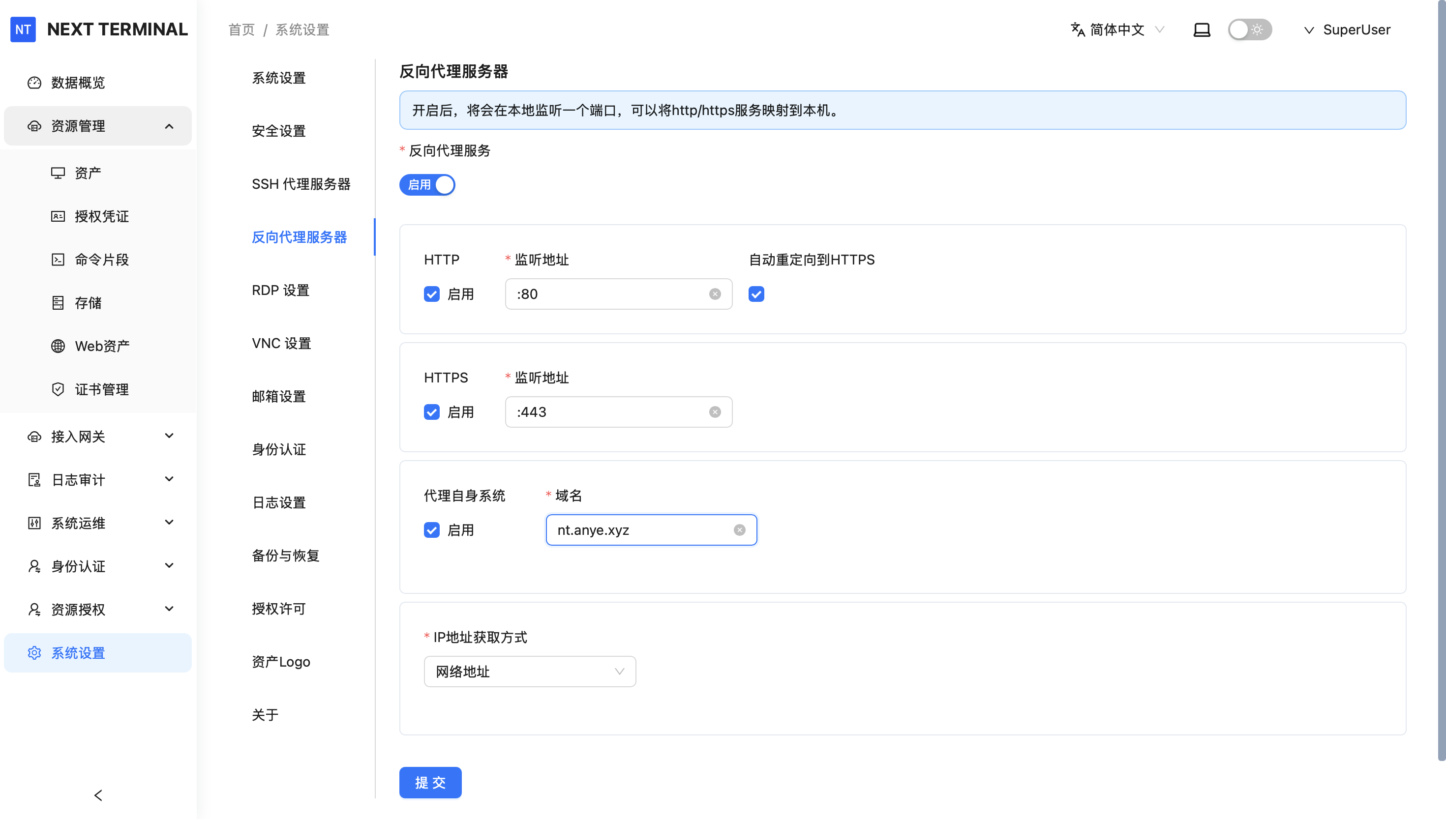Switch to SSH 代理服务器 settings tab
Image resolution: width=1446 pixels, height=819 pixels.
coord(301,184)
